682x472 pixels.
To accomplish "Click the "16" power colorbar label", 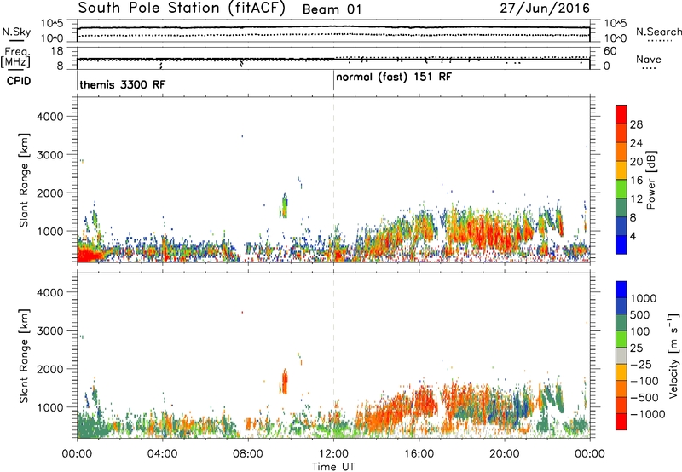I will coord(636,181).
